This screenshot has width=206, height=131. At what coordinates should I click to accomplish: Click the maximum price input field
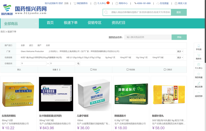tap(62, 64)
